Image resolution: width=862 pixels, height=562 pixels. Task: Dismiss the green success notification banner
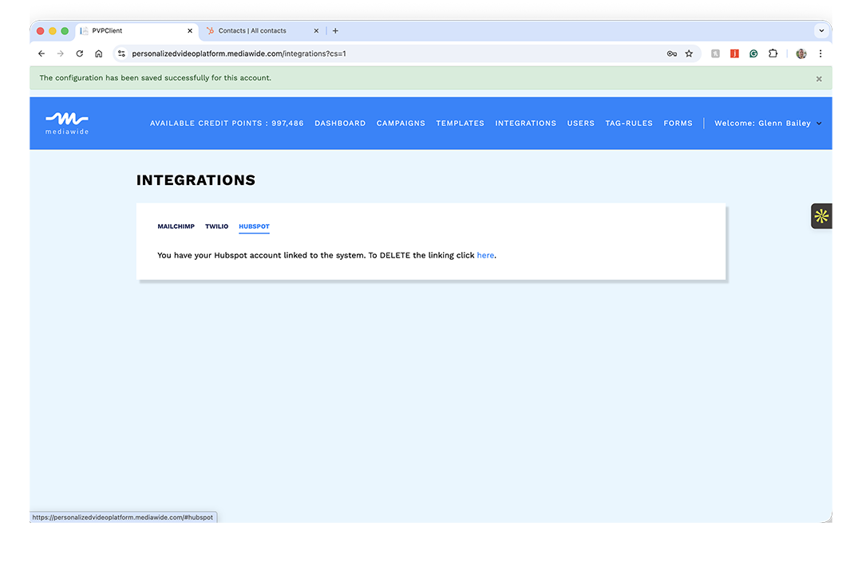[x=819, y=79]
